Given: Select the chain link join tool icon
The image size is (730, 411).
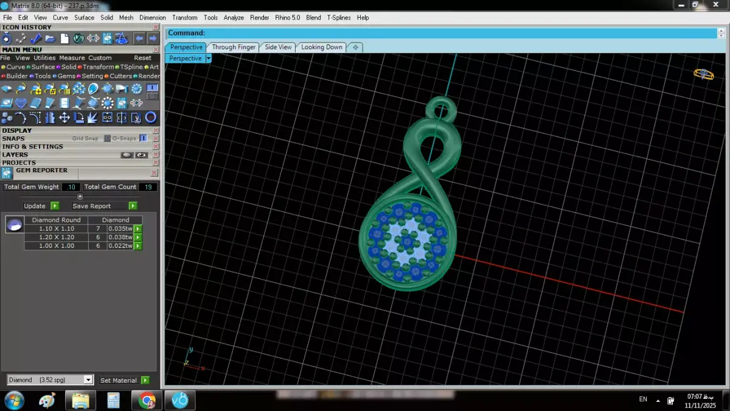Looking at the screenshot, I should coord(107,118).
